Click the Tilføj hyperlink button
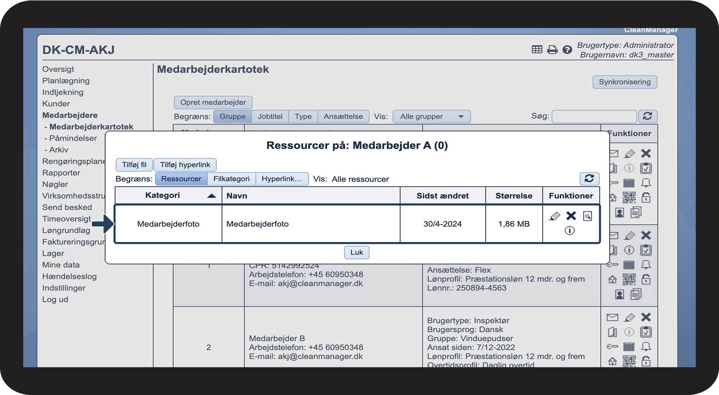719x395 pixels. pyautogui.click(x=185, y=165)
